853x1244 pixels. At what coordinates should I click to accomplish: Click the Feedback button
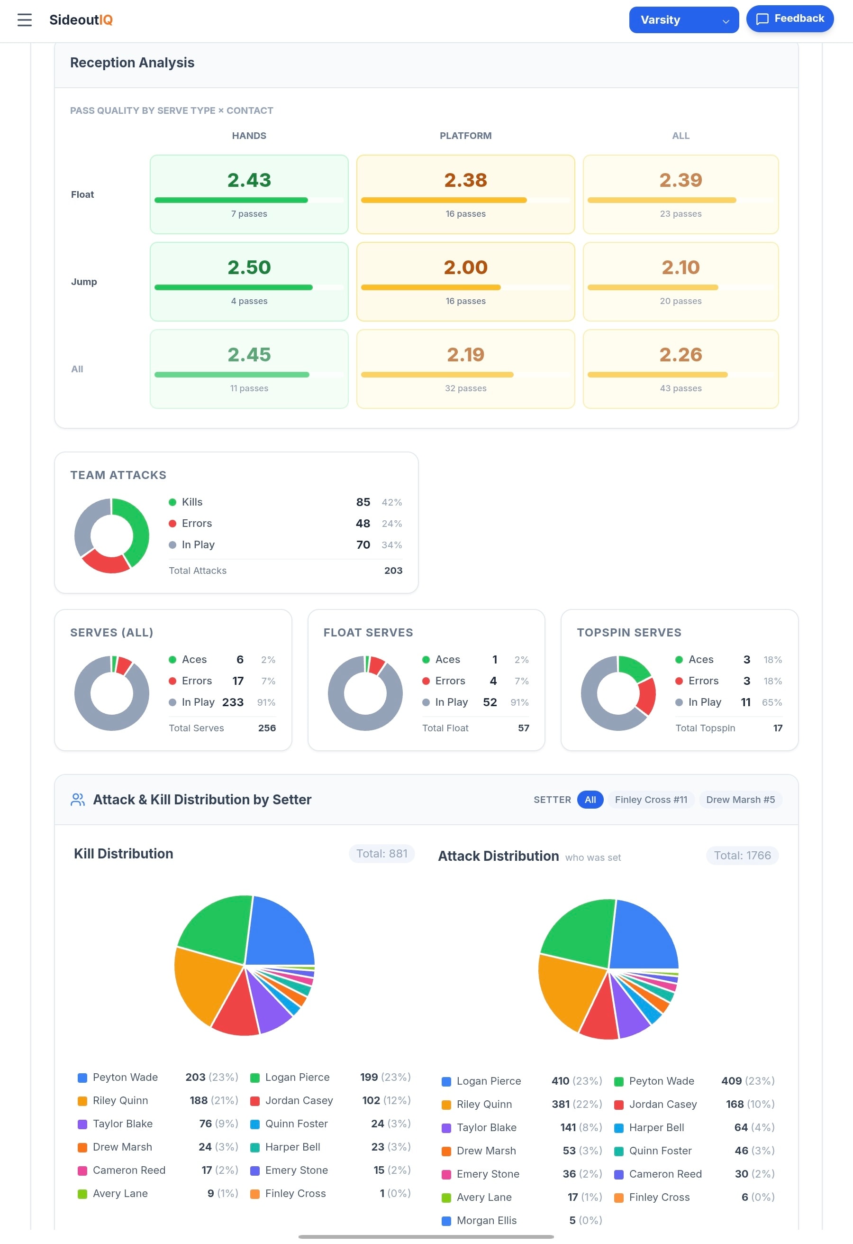789,19
